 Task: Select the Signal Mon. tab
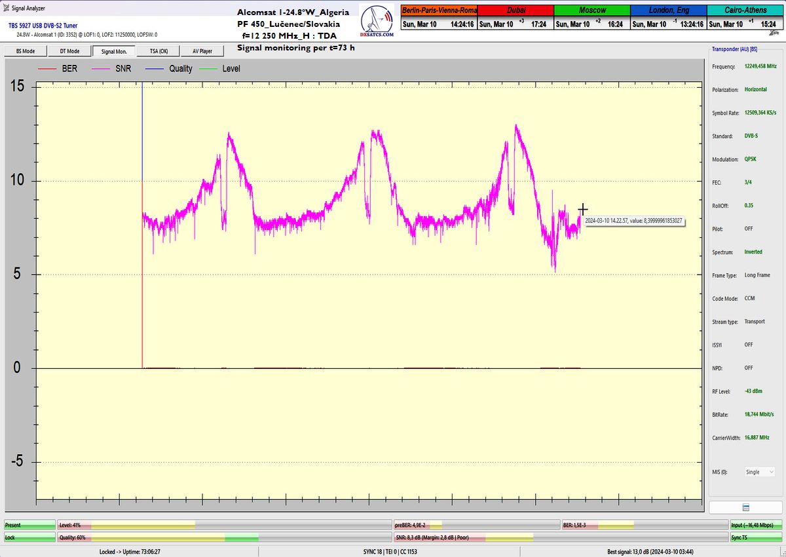114,51
